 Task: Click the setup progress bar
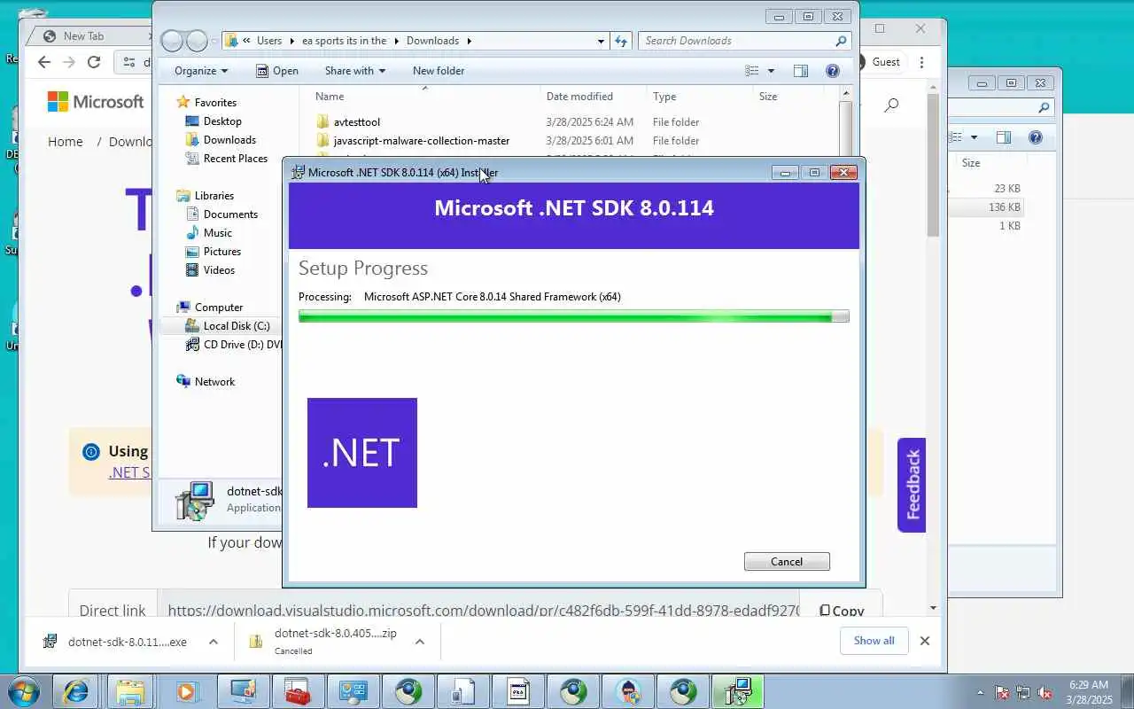pos(573,316)
